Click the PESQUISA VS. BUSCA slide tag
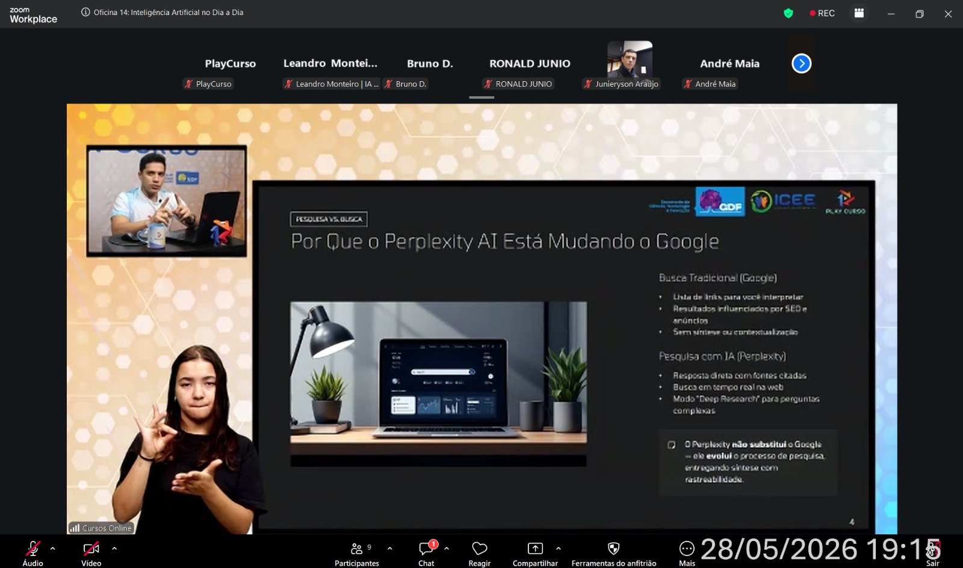The image size is (963, 568). click(329, 219)
